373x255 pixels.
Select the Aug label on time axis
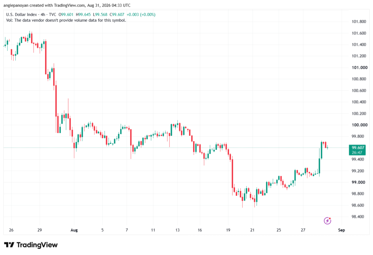coord(74,230)
